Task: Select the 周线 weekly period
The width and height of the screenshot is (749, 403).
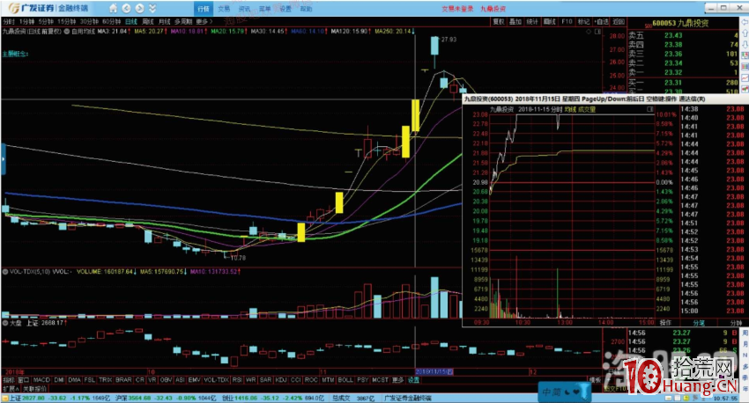Action: tap(148, 21)
